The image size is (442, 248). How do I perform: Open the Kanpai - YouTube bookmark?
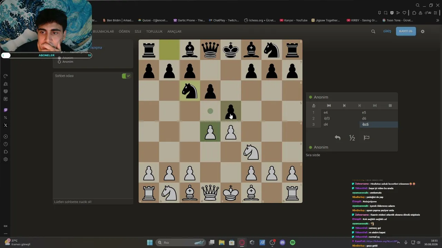(294, 20)
